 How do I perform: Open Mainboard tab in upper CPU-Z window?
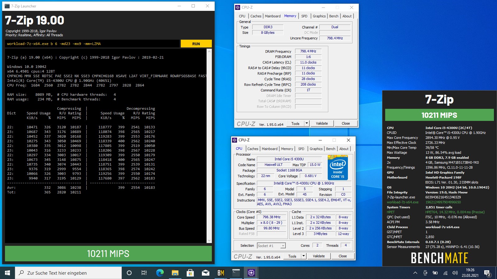pyautogui.click(x=273, y=16)
